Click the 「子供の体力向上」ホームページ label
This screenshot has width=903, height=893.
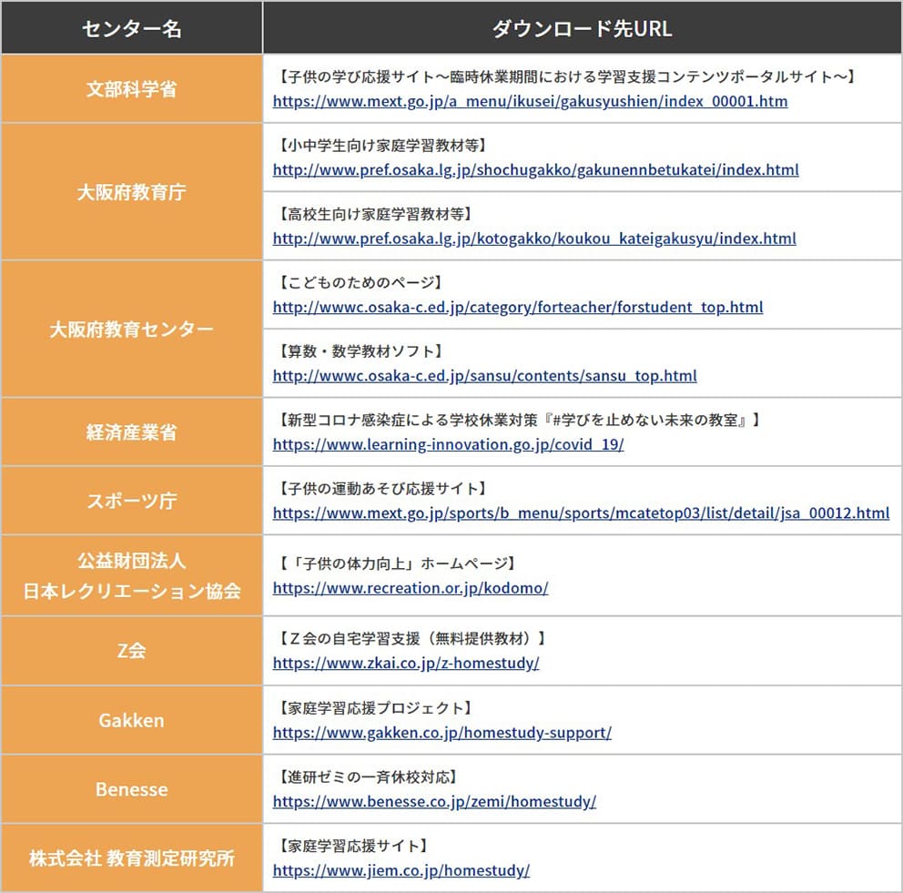[x=398, y=563]
